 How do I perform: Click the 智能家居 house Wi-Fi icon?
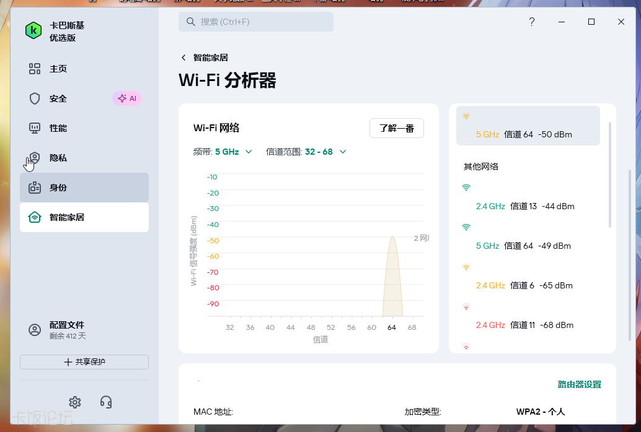[35, 217]
